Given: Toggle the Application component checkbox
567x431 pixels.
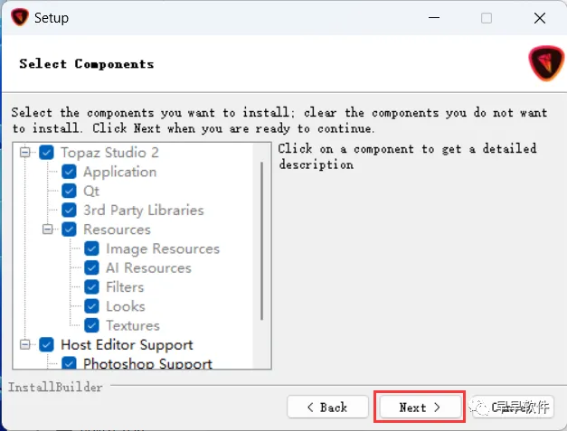Looking at the screenshot, I should click(x=69, y=172).
